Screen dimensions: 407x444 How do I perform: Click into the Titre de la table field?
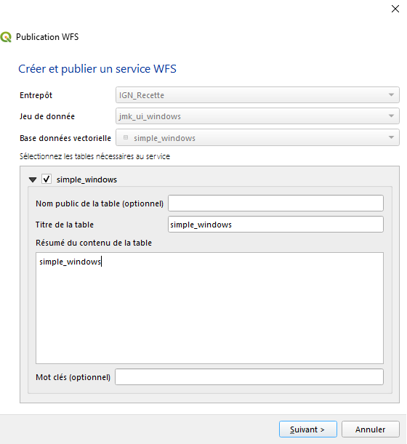[x=275, y=225]
